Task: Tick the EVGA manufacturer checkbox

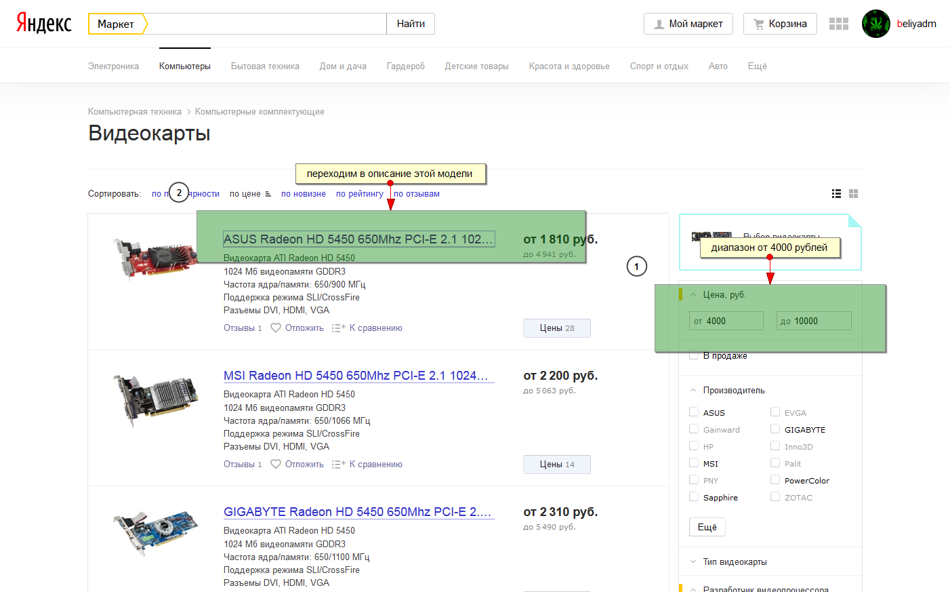Action: 775,412
